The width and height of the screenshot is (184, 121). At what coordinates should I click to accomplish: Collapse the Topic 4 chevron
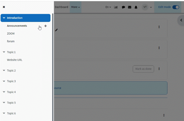click(x=4, y=92)
